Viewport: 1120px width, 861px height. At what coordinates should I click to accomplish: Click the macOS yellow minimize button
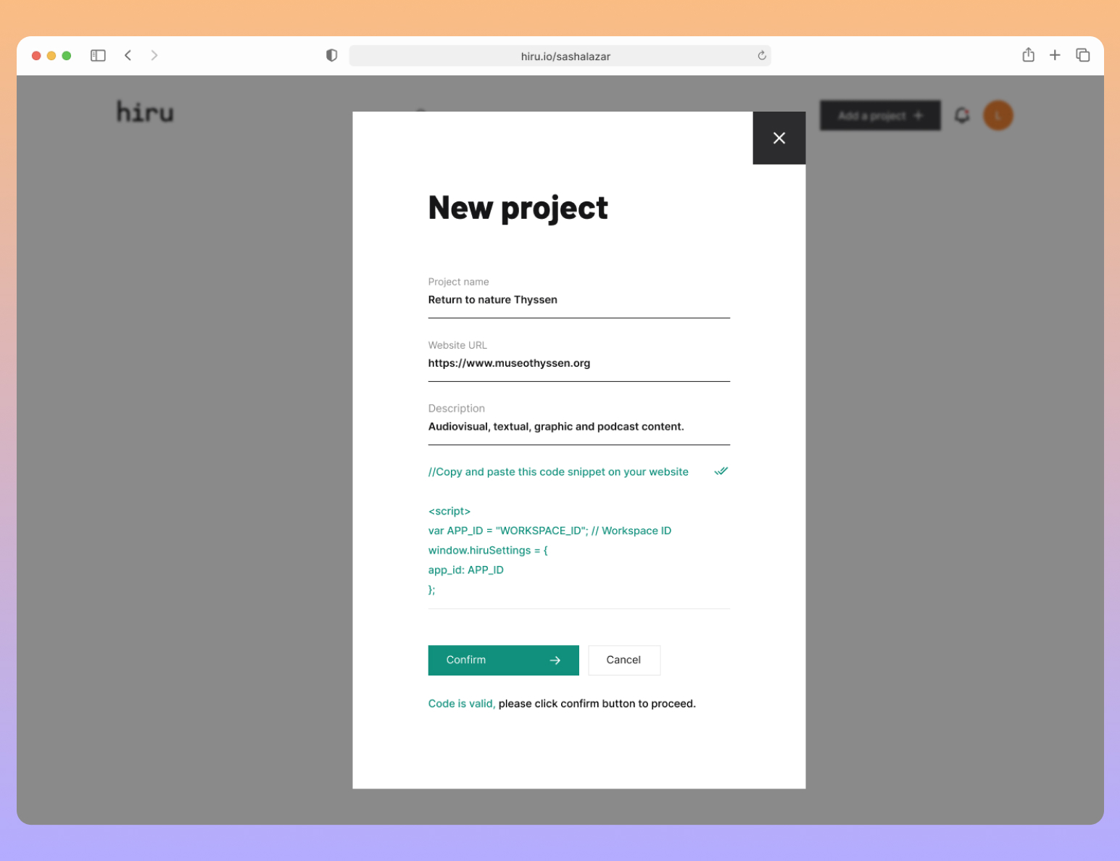coord(51,55)
